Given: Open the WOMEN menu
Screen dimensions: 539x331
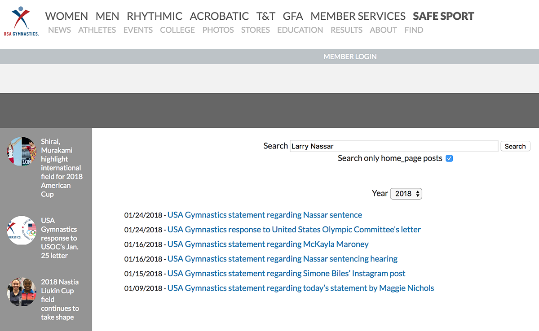Looking at the screenshot, I should pos(66,16).
